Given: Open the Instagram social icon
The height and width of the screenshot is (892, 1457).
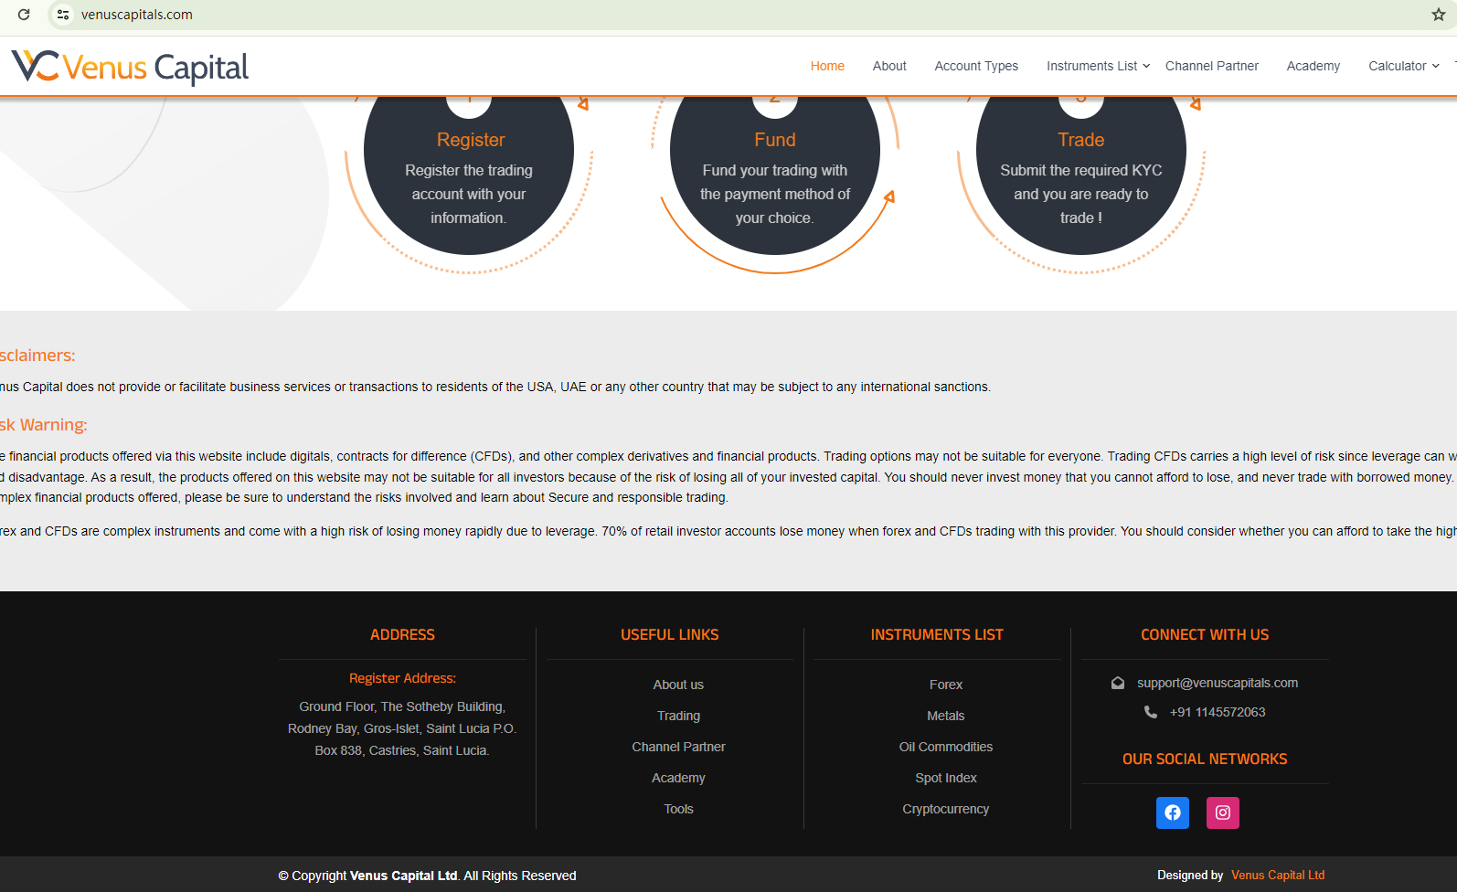Looking at the screenshot, I should 1222,812.
